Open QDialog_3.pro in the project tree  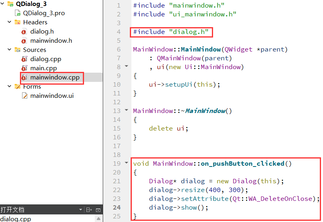(44, 13)
